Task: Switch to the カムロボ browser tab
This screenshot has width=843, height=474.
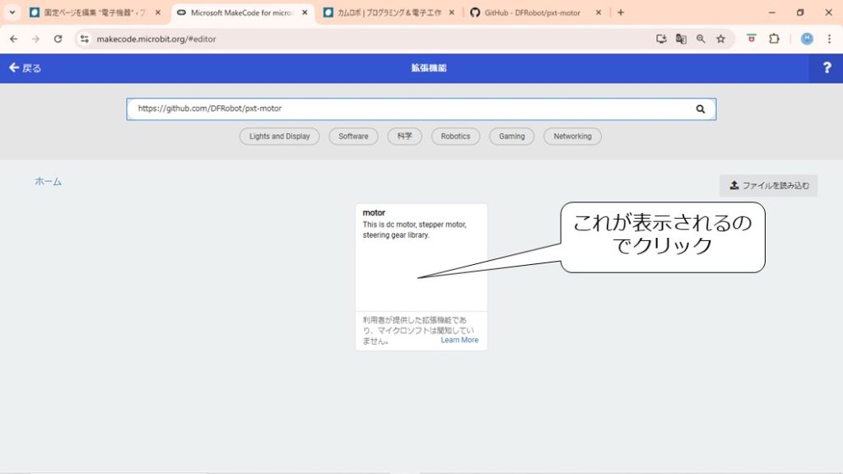Action: click(389, 13)
